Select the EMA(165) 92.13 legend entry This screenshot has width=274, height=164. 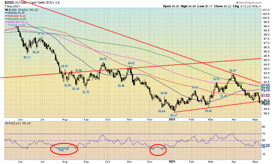click(x=17, y=22)
